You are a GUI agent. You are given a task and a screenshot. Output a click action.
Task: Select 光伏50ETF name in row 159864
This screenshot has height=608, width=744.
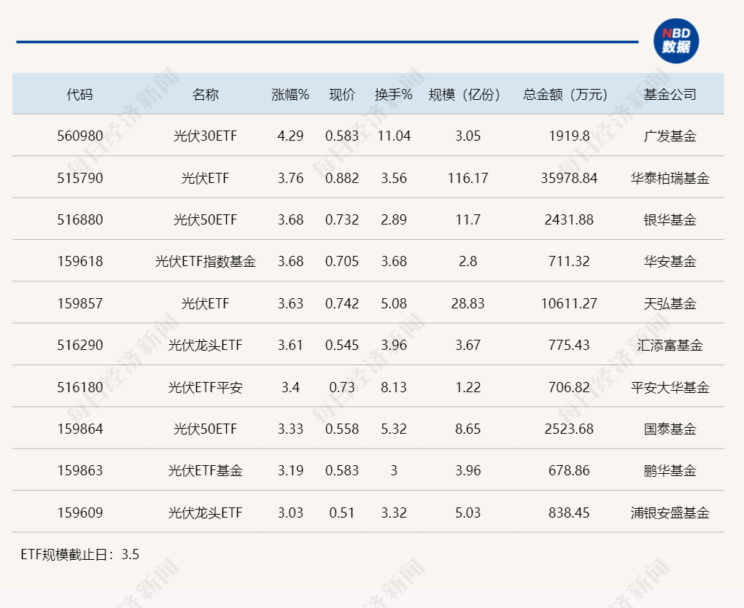click(x=205, y=429)
